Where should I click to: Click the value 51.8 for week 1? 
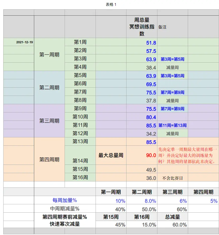pos(151,43)
